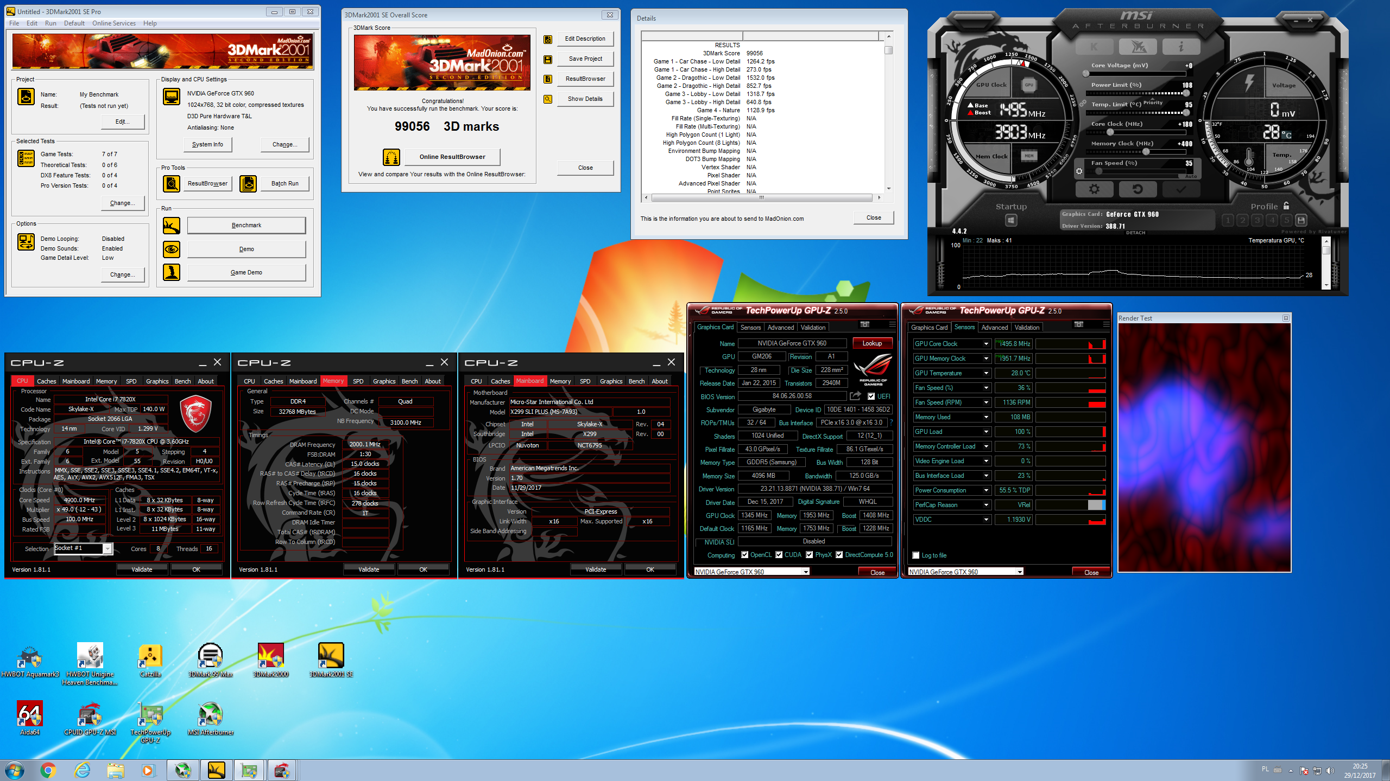This screenshot has height=781, width=1390.
Task: Click the Show Details magnifier icon
Action: 548,99
